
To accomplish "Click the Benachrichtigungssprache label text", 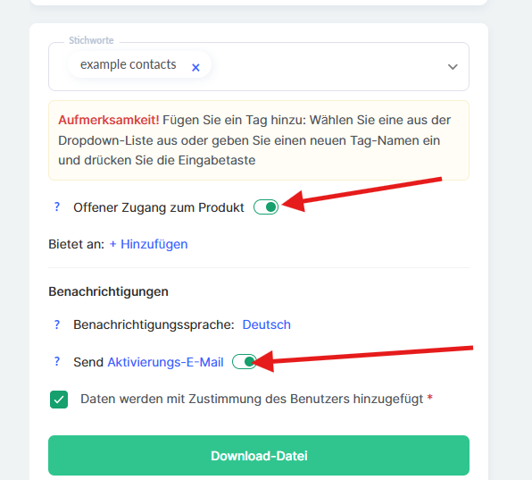I will point(154,324).
